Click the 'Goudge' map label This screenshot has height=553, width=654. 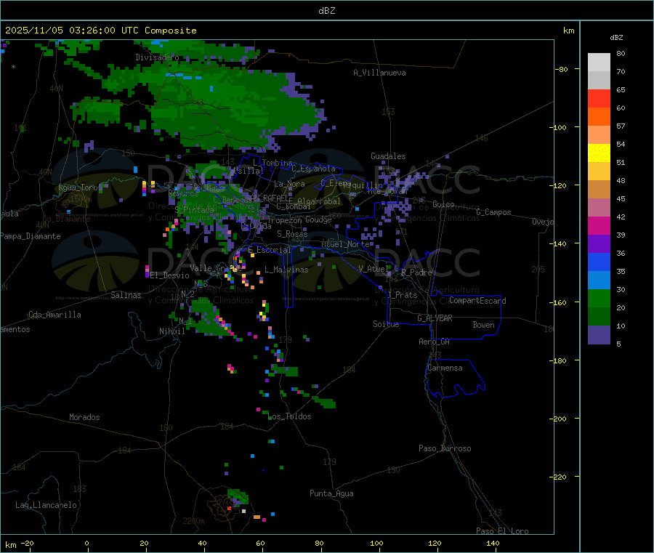pyautogui.click(x=318, y=219)
